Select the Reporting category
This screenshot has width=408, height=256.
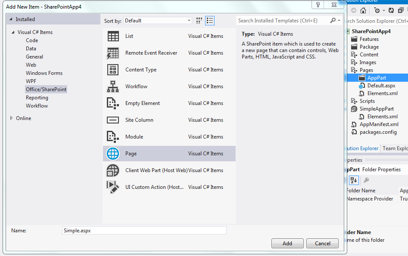pos(37,98)
